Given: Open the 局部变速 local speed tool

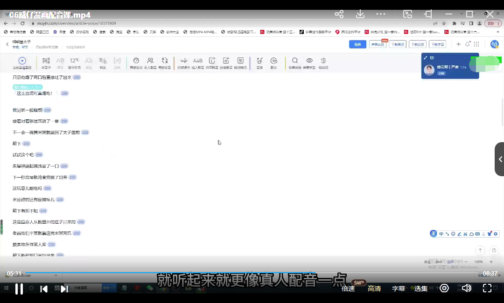Looking at the screenshot, I should (x=136, y=63).
